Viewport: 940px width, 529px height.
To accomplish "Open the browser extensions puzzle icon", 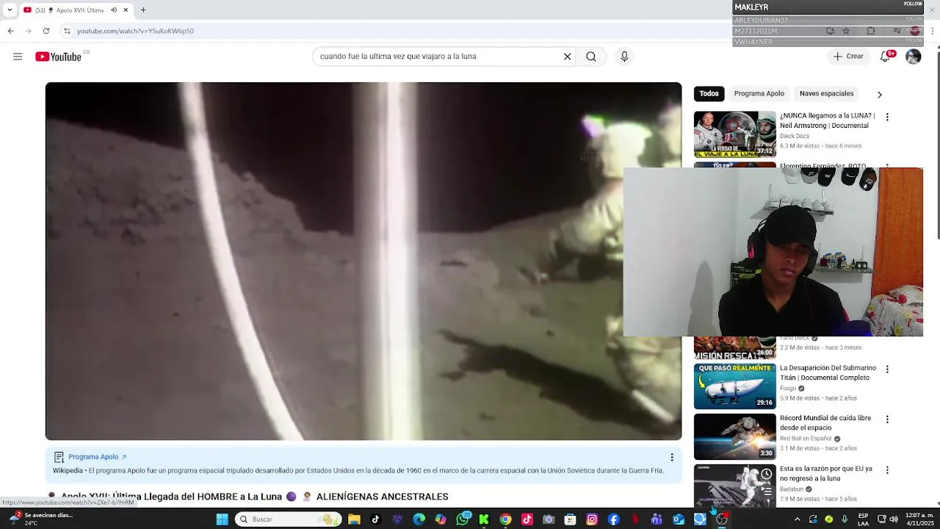I will click(871, 31).
